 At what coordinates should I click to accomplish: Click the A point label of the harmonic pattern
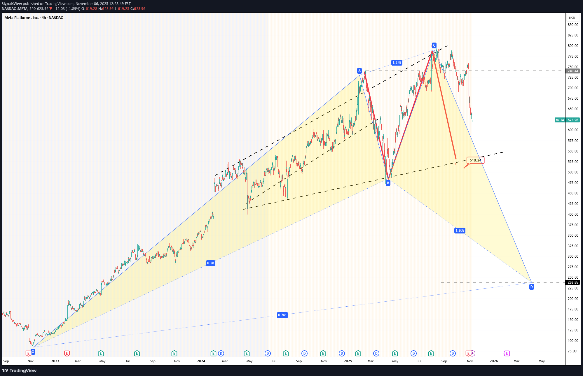360,71
